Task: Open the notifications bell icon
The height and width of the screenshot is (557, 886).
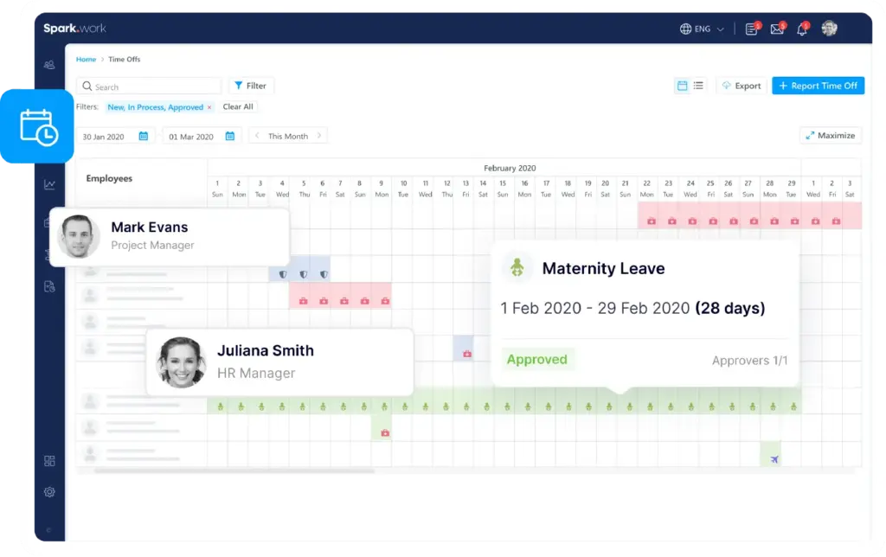Action: [x=802, y=29]
